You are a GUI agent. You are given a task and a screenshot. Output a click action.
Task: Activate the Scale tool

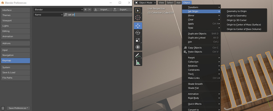pos(138,40)
